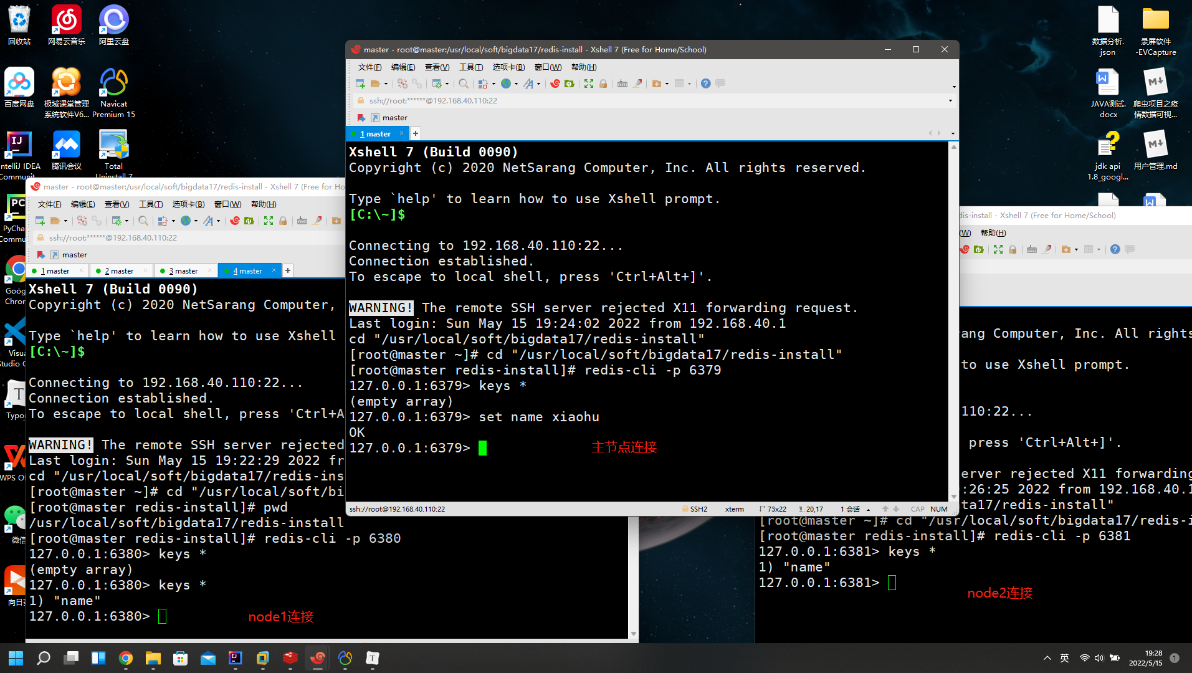Click Open Session folder icon in front Xshell
This screenshot has height=673, width=1192.
tap(375, 84)
